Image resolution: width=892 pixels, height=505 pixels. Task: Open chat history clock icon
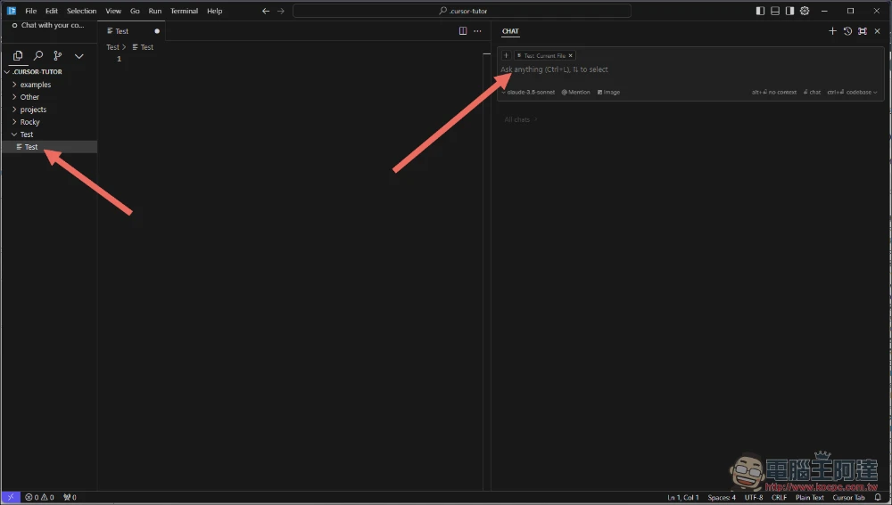point(847,31)
